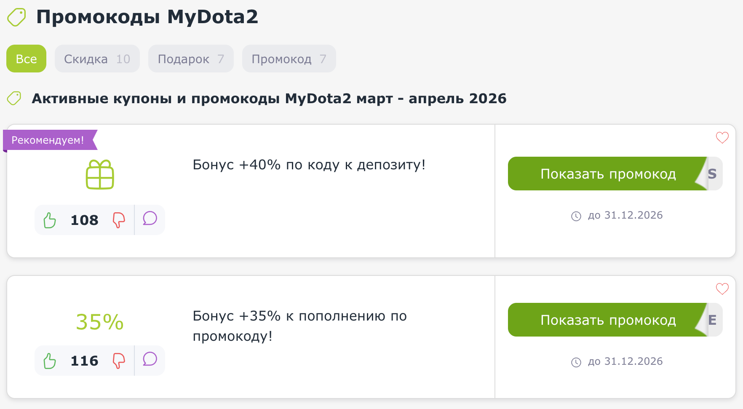Viewport: 743px width, 409px height.
Task: Show the promo code for the 35% bonus
Action: point(608,320)
